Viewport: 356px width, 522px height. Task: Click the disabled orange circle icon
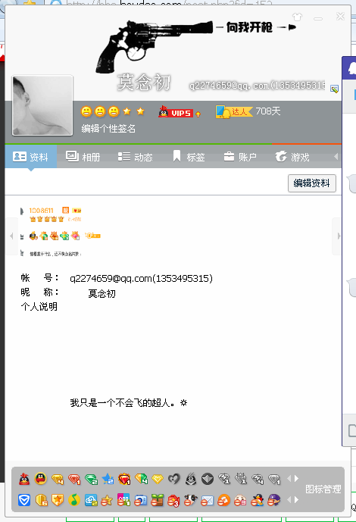tap(224, 500)
